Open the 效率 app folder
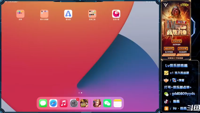 [20, 14]
